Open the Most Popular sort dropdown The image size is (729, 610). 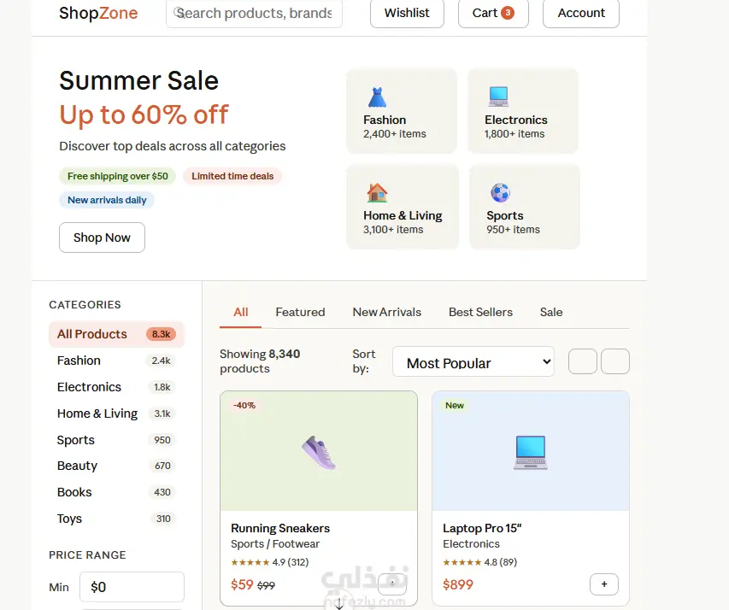click(x=473, y=361)
